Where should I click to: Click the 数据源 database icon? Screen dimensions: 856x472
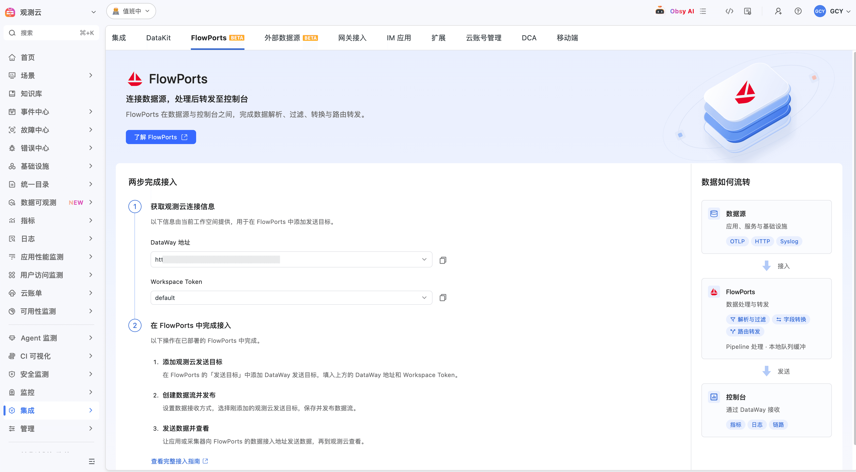point(714,213)
